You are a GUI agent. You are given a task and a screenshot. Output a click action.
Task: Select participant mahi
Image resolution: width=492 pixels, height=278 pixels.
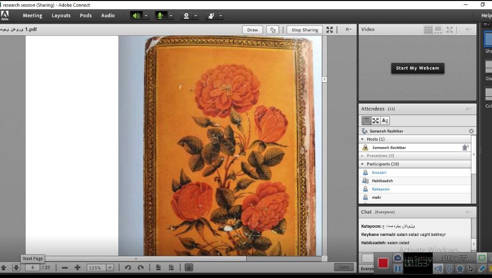point(415,197)
